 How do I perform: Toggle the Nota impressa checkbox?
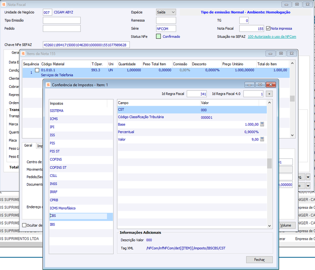point(268,28)
